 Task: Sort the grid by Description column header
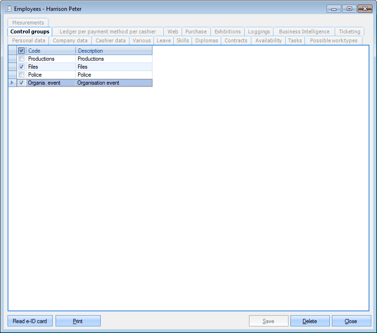113,51
